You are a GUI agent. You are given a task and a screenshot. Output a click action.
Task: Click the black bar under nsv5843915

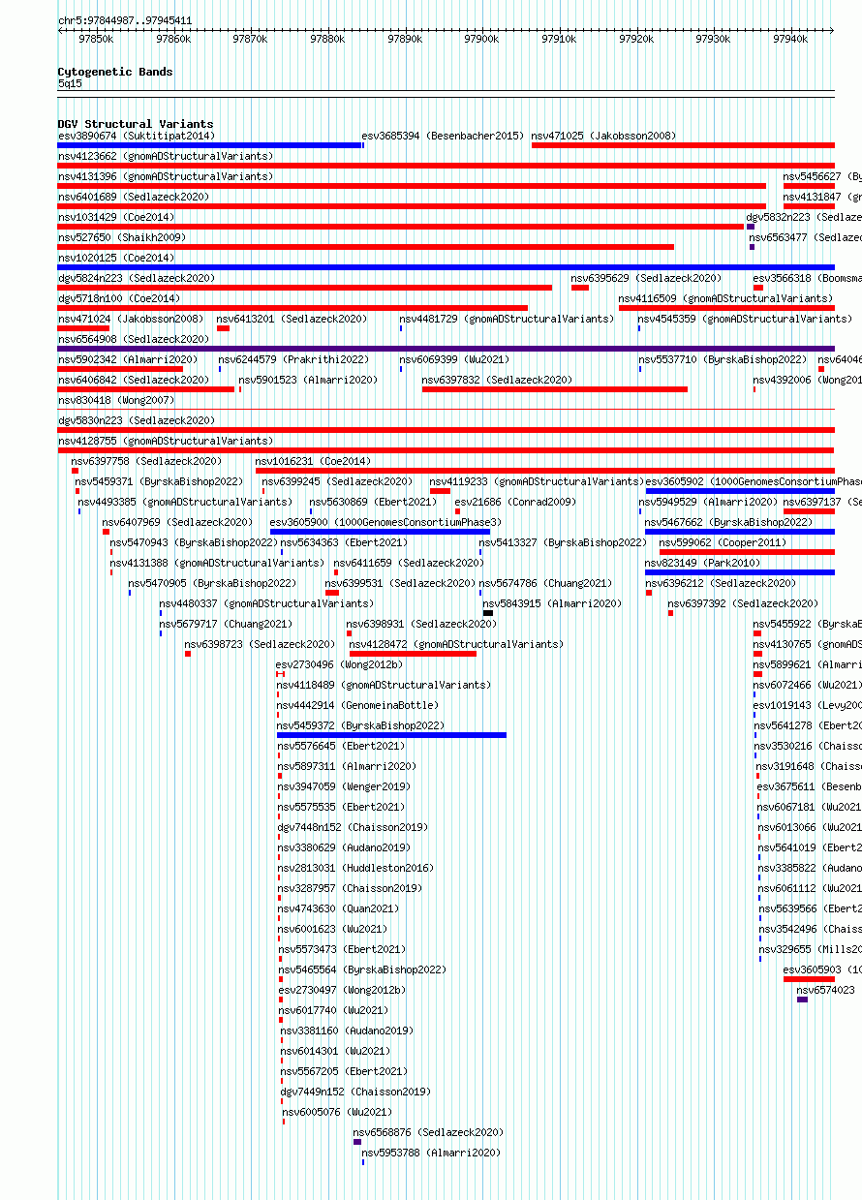(488, 613)
